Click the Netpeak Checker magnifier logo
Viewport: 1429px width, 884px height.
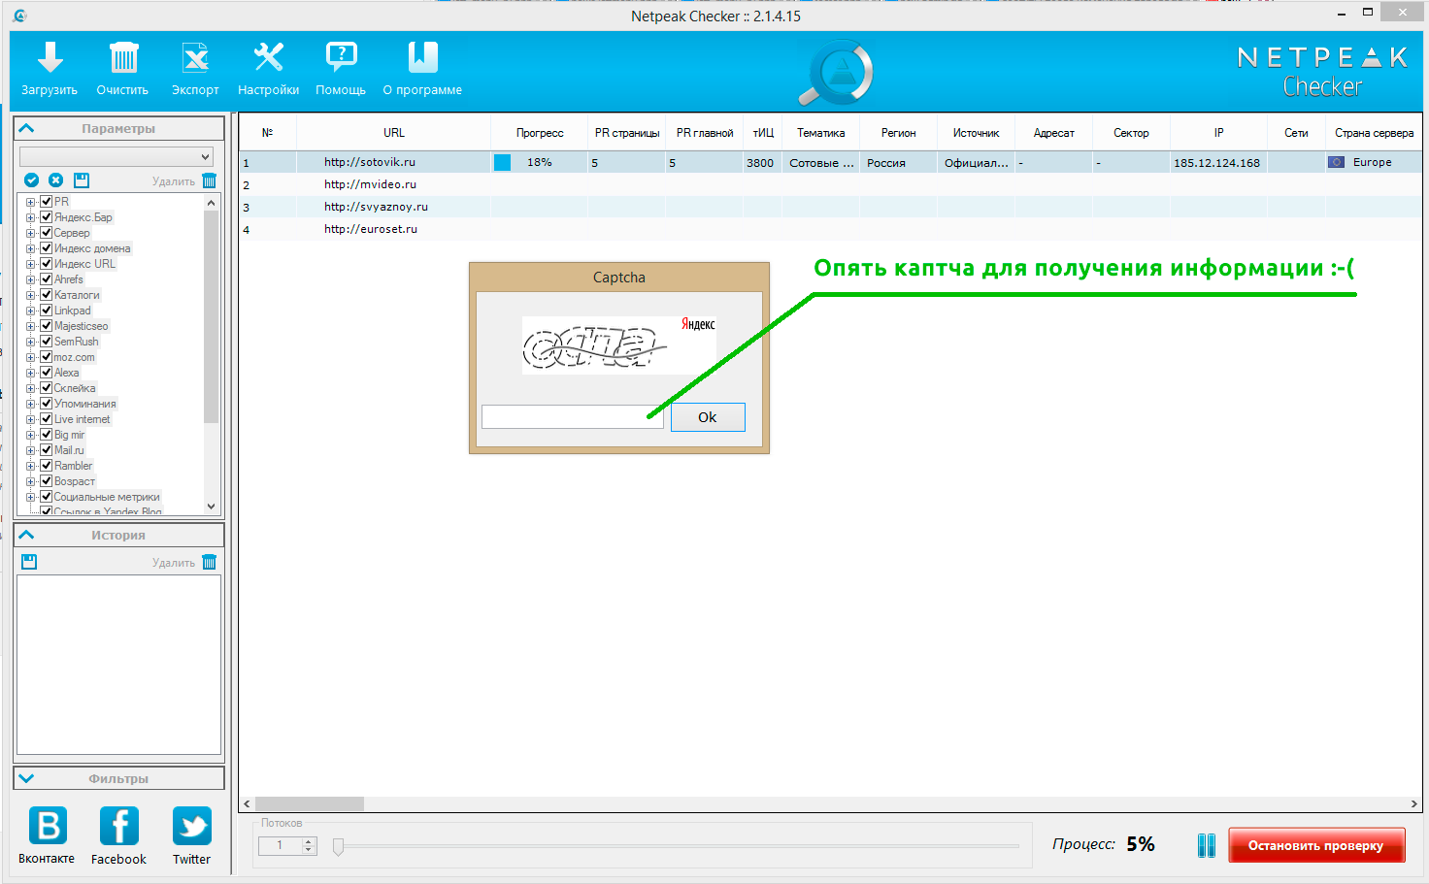coord(837,73)
